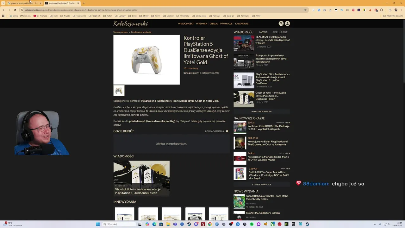Switch sidebar news to the NOWE tab

[263, 32]
